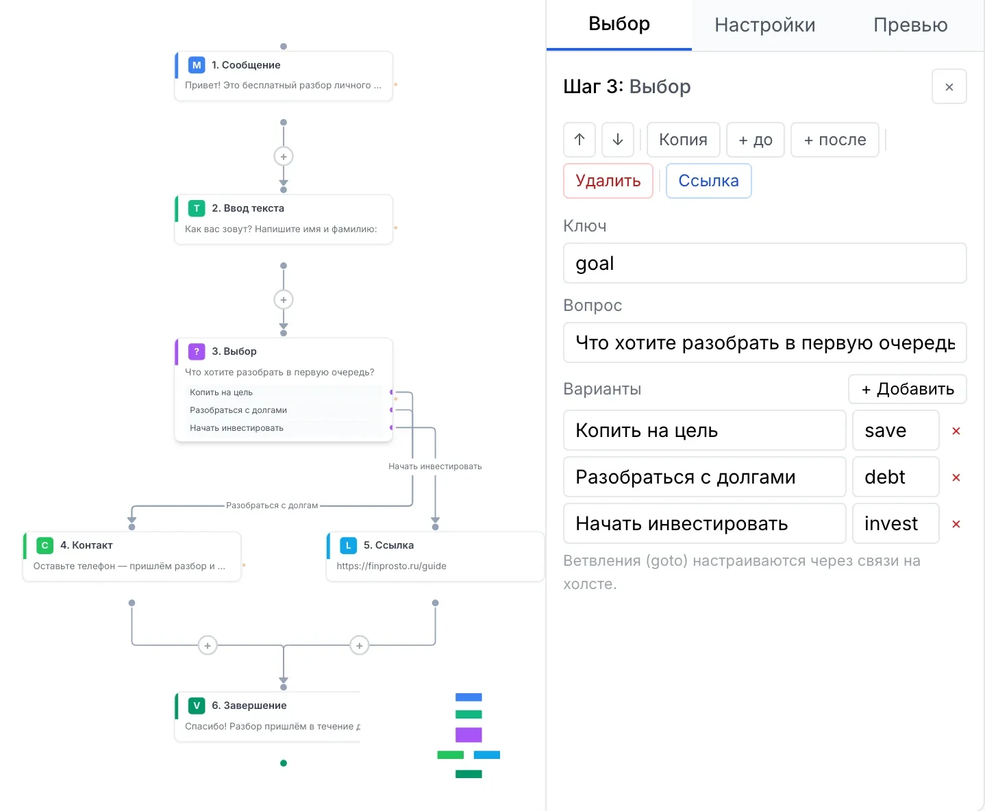The height and width of the screenshot is (811, 985).
Task: Click the blue M message node icon
Action: [197, 65]
